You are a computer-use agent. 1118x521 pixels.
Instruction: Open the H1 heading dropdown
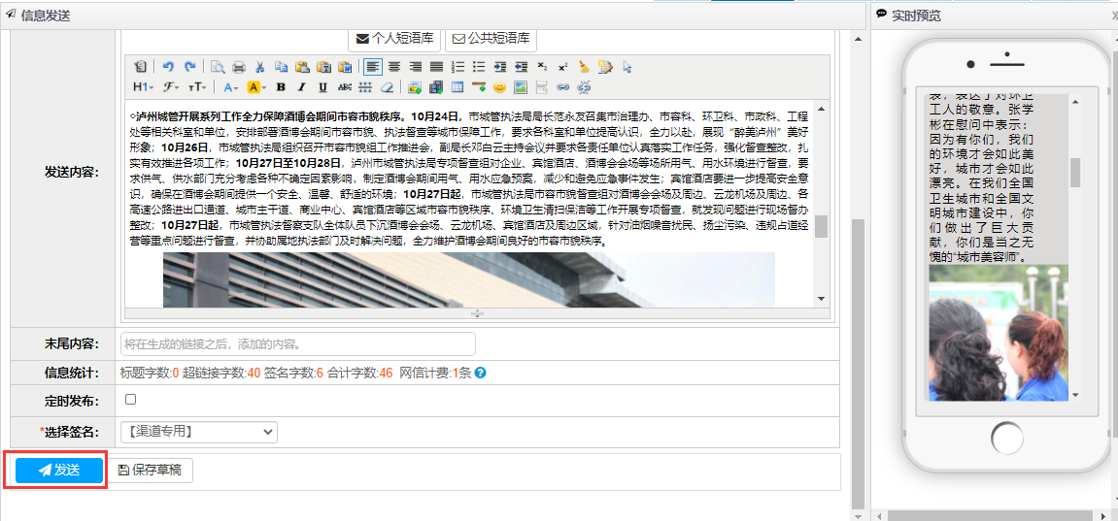tap(142, 87)
